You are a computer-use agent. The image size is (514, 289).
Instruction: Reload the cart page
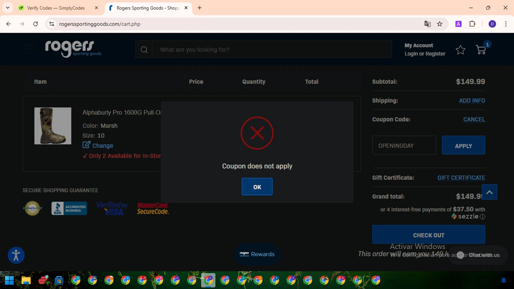point(36,24)
